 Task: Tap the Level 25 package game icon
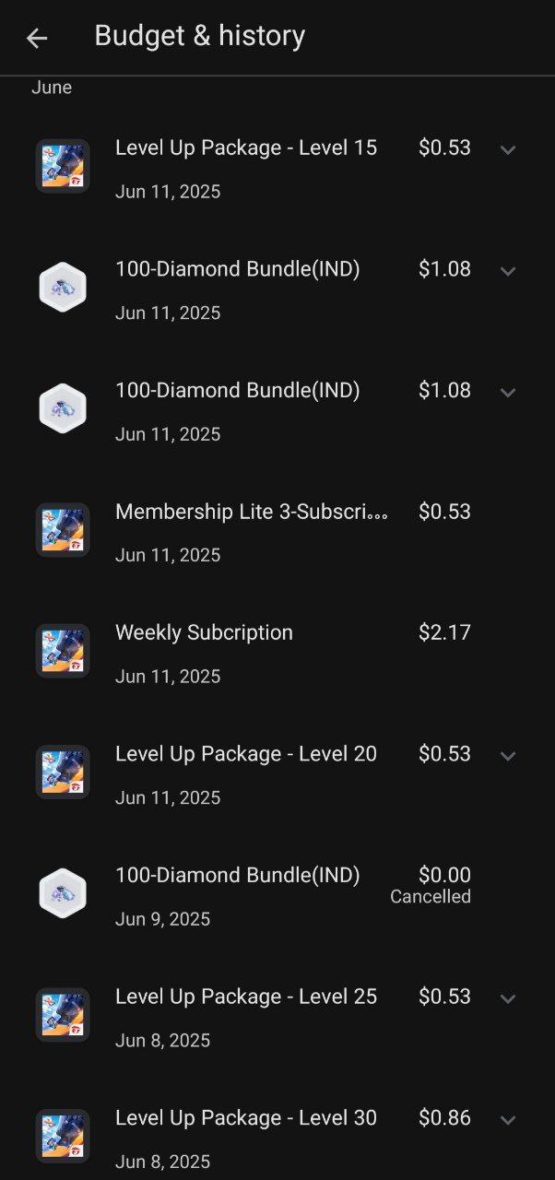(x=63, y=1015)
